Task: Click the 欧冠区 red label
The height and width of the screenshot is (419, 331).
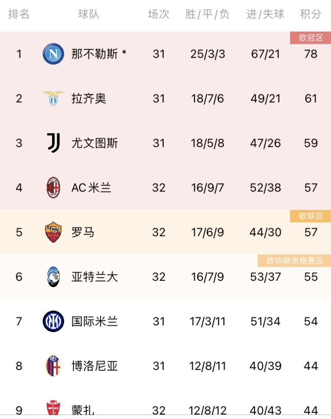Action: 310,38
